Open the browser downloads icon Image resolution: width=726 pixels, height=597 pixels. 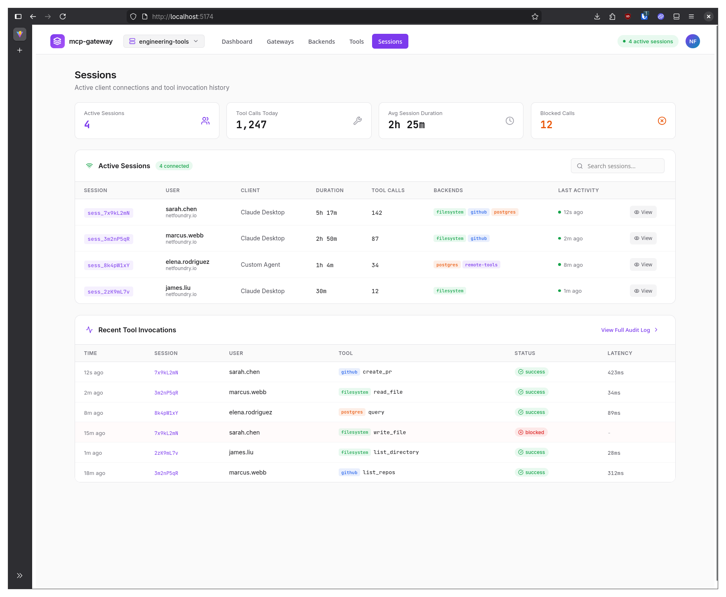click(597, 16)
